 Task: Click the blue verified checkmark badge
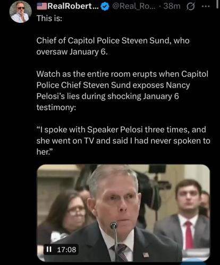(x=105, y=6)
